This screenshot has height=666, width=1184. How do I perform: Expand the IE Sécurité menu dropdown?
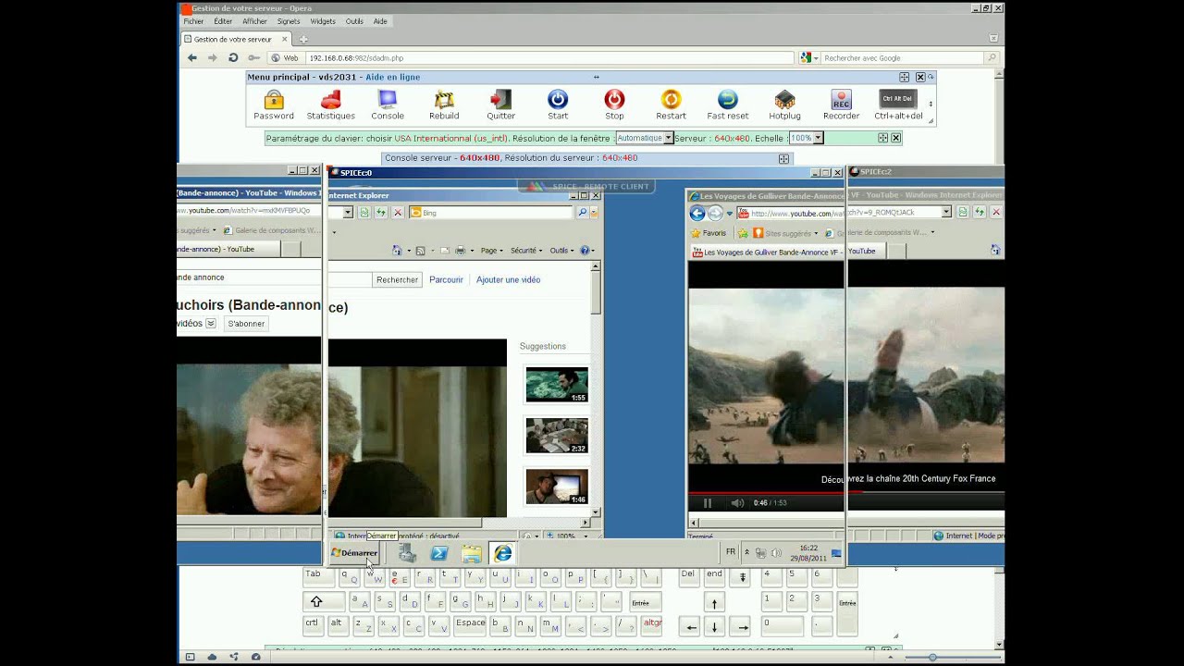pos(526,251)
